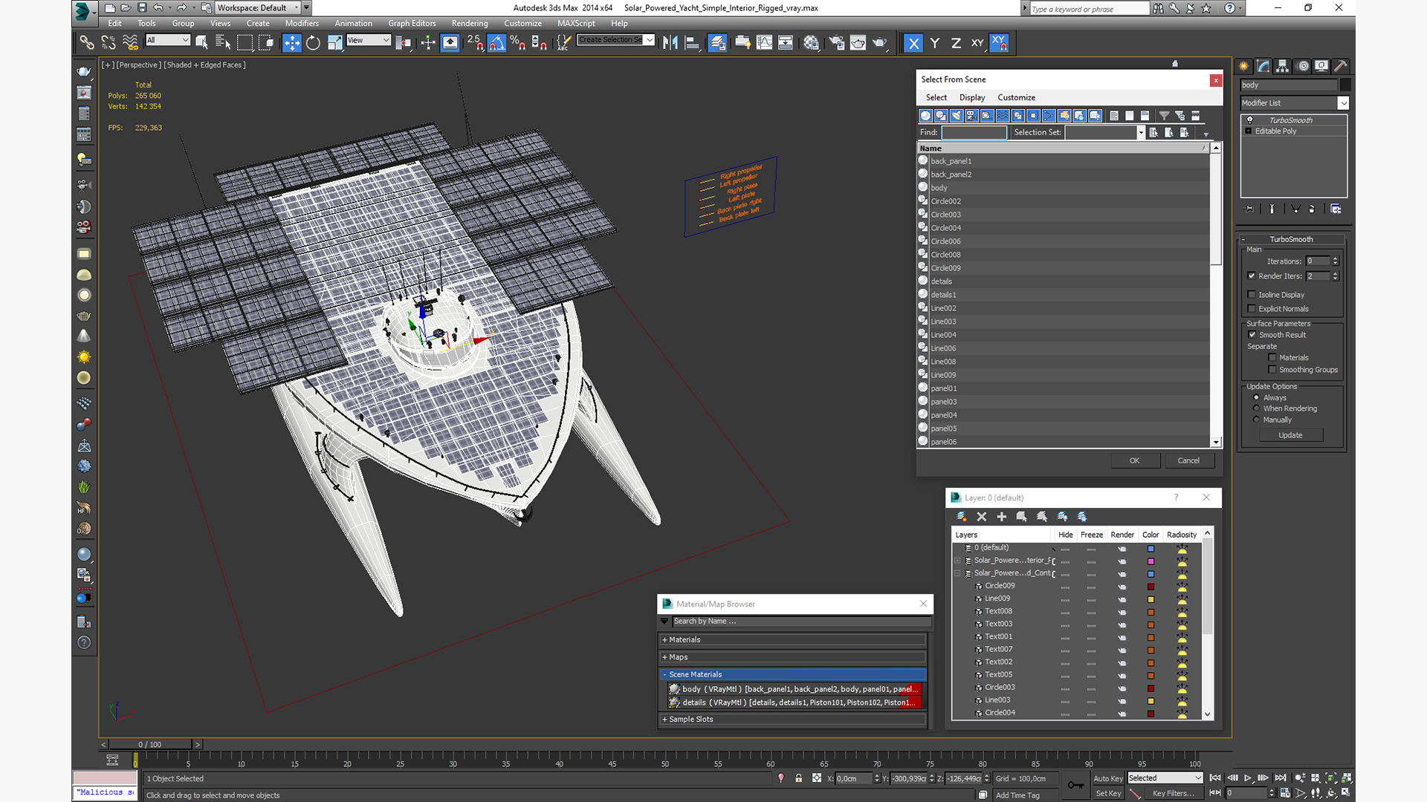Click the Auto Key button
This screenshot has height=802, width=1427.
1107,778
